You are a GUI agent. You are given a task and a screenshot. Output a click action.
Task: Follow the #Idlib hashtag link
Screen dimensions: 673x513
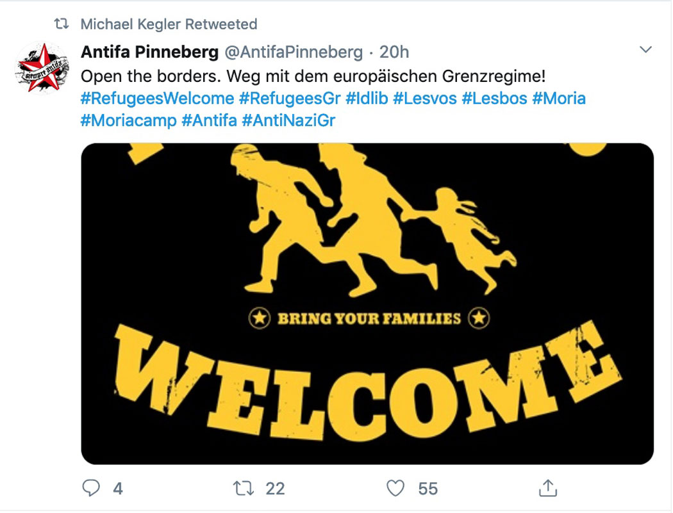(367, 98)
